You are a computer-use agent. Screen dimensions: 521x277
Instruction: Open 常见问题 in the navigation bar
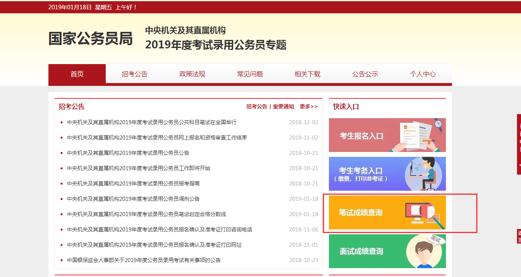(x=250, y=74)
